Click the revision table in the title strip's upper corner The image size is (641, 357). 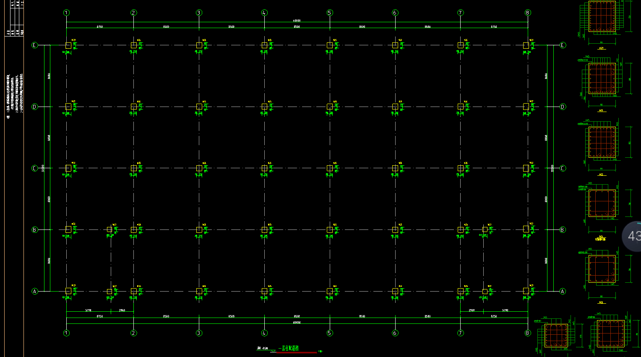pos(14,18)
